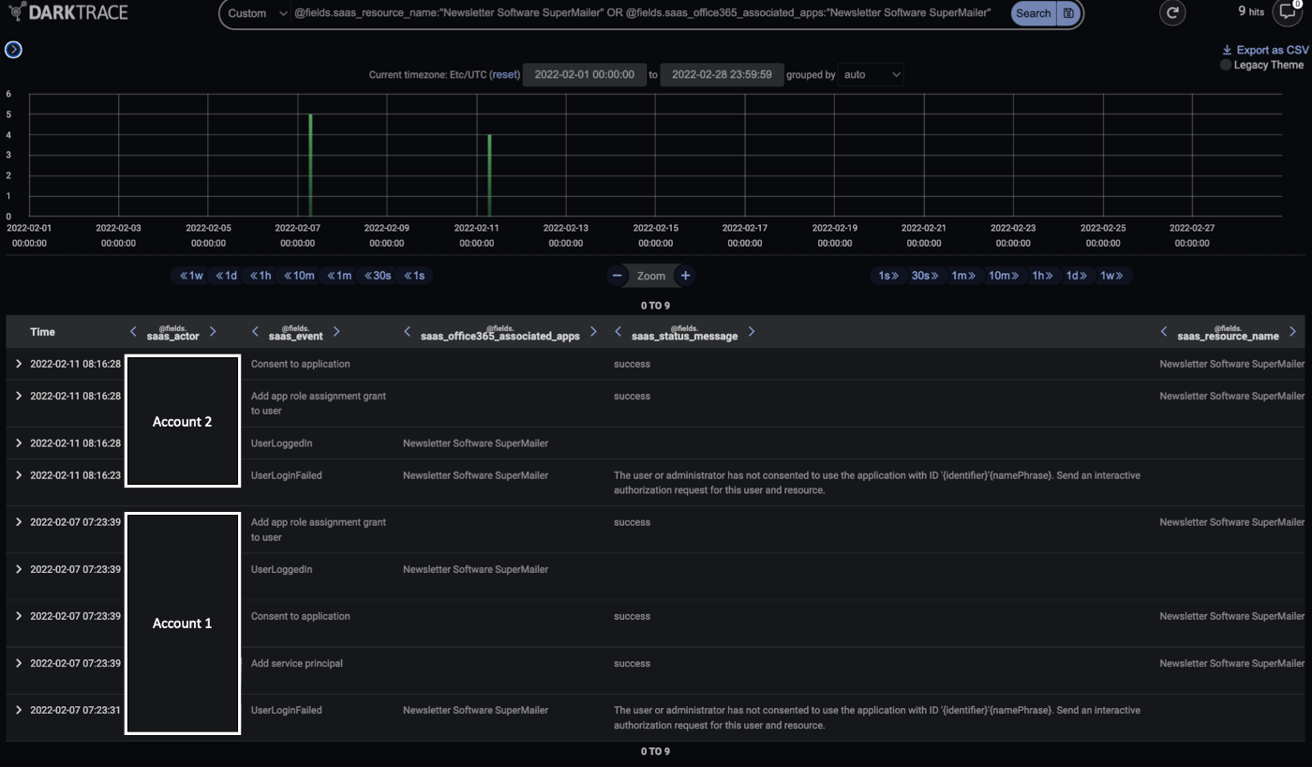This screenshot has width=1312, height=767.
Task: Expand the 07:23:39 Consent to application row
Action: 18,616
